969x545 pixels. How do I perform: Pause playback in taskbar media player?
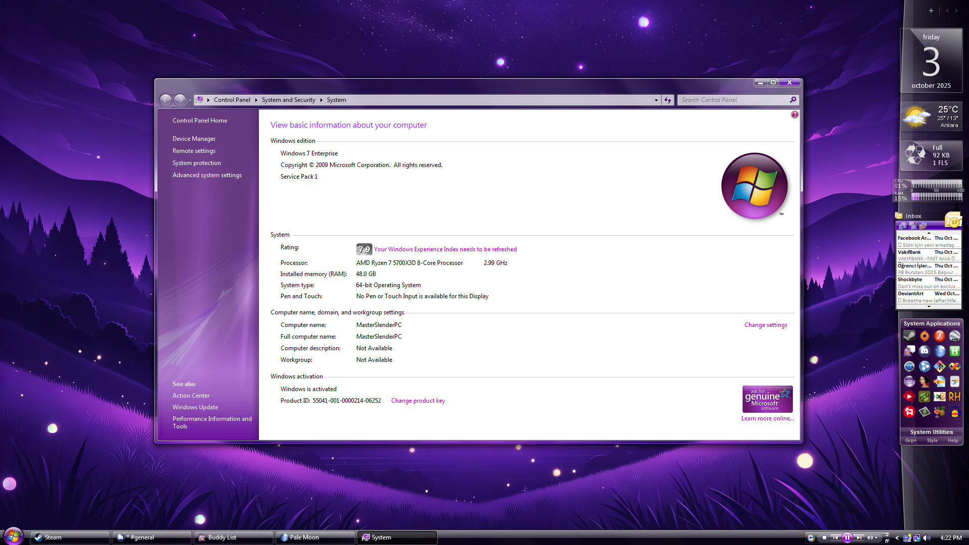[x=847, y=538]
